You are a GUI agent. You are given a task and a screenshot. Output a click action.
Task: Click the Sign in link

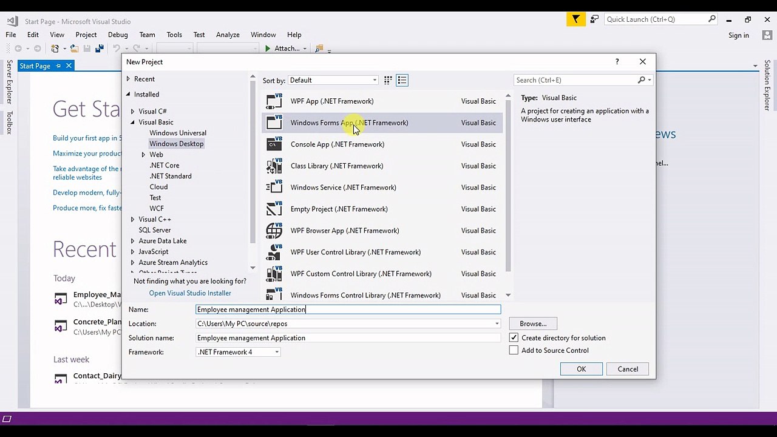tap(739, 35)
